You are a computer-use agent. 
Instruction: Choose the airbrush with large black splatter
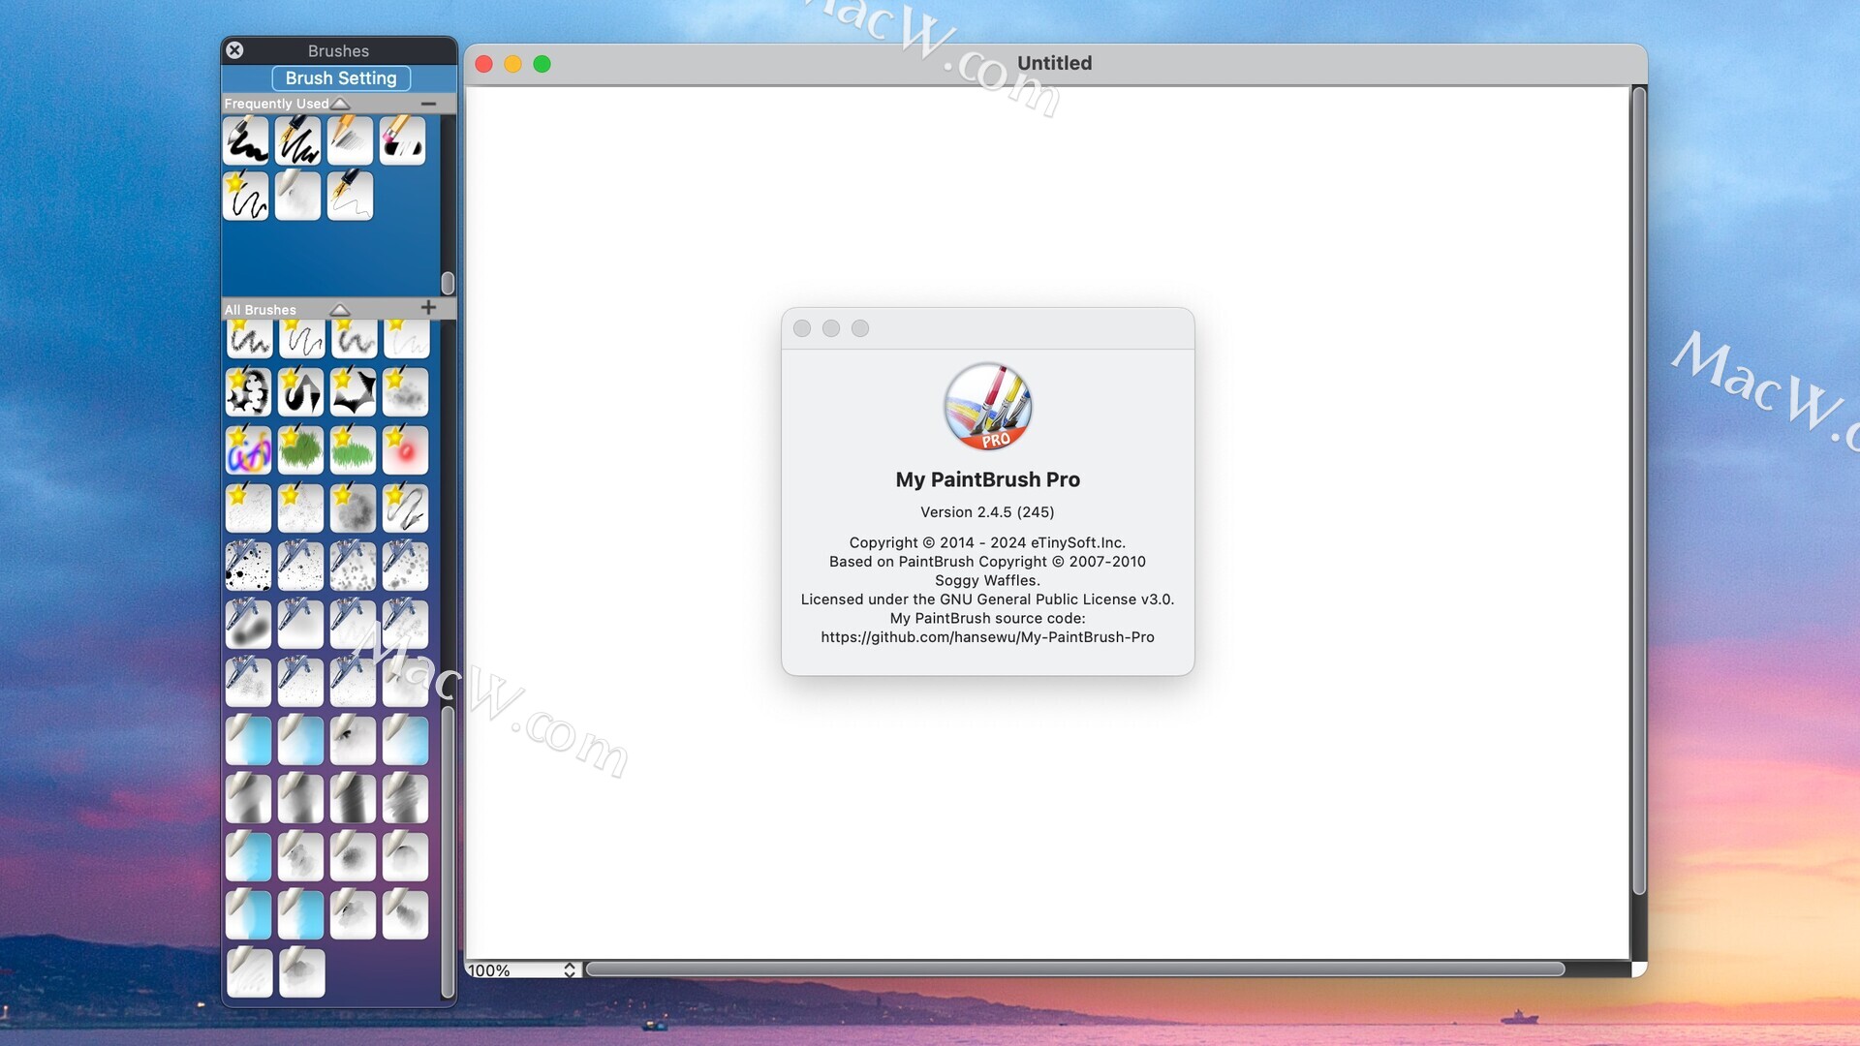[x=249, y=567]
